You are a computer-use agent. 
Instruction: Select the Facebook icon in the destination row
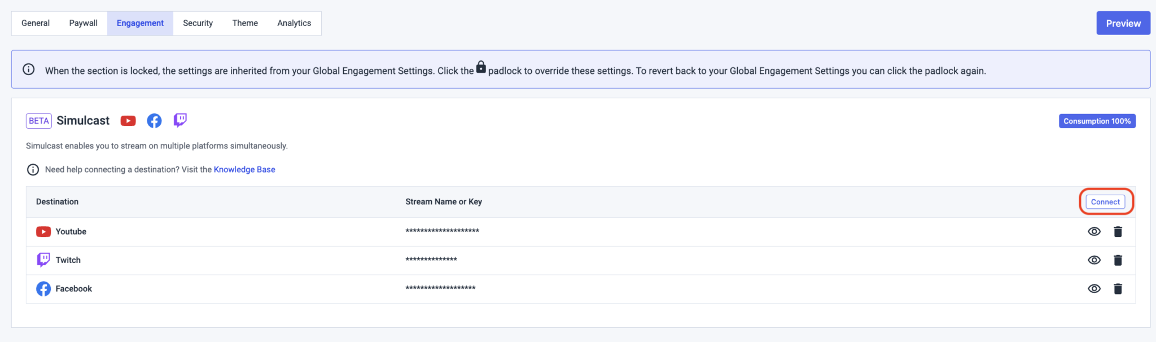tap(43, 288)
